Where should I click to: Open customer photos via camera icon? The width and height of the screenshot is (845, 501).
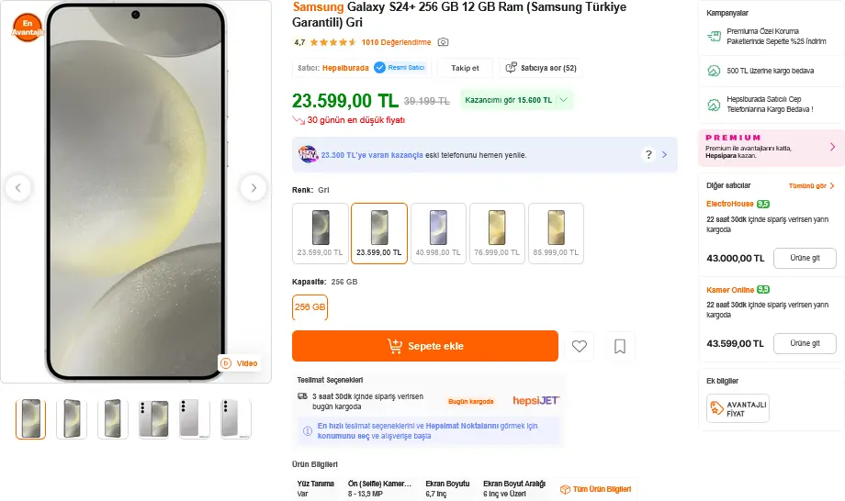443,42
